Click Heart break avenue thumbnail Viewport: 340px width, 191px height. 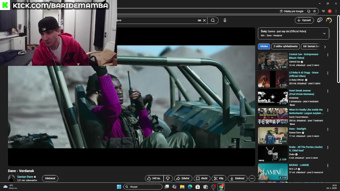(x=273, y=97)
